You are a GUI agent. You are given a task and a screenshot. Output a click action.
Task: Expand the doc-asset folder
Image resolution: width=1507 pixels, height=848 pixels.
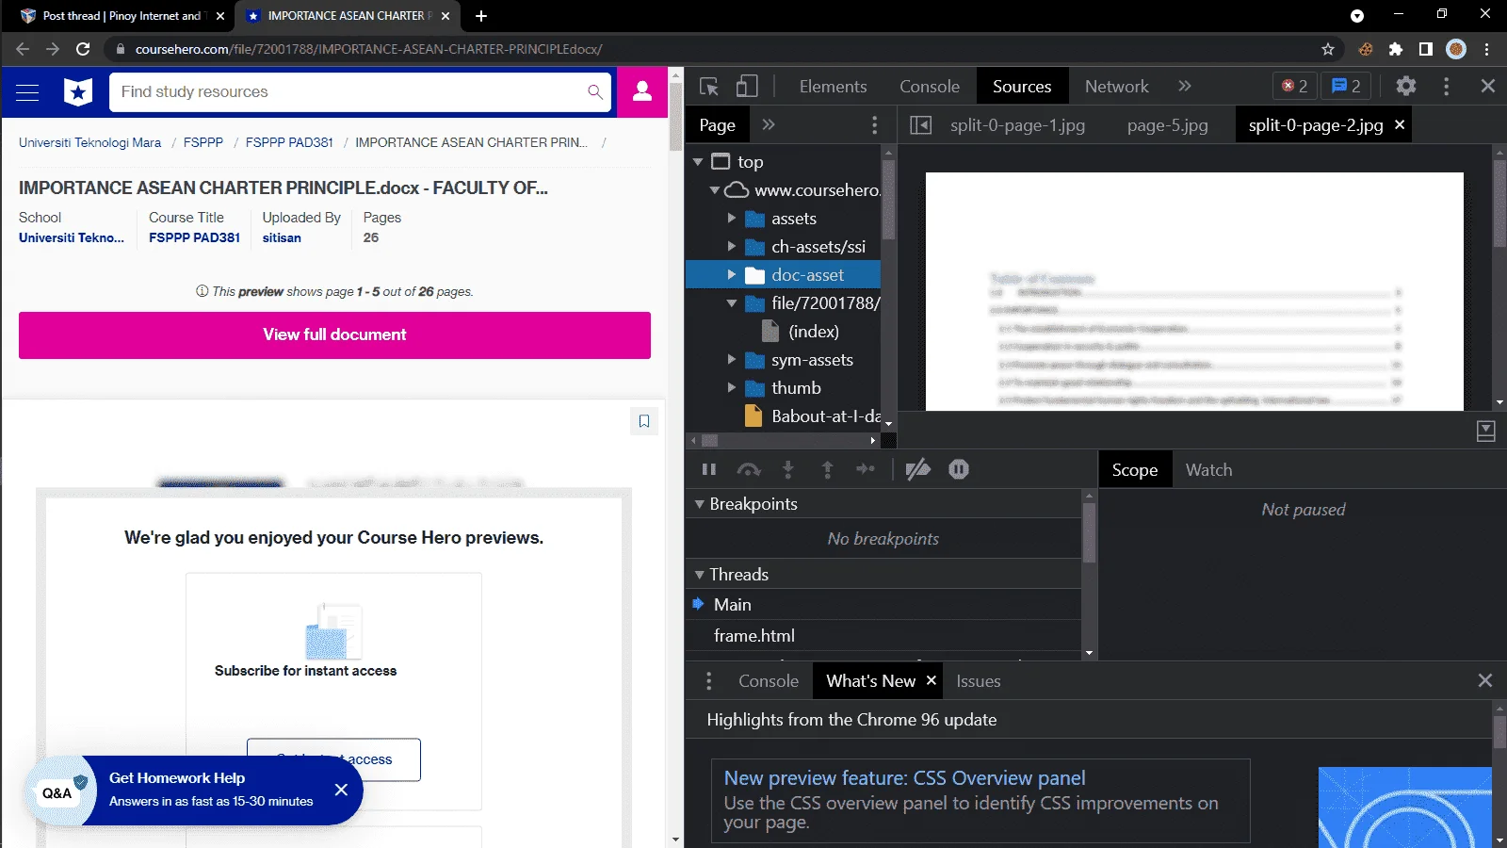[732, 275]
